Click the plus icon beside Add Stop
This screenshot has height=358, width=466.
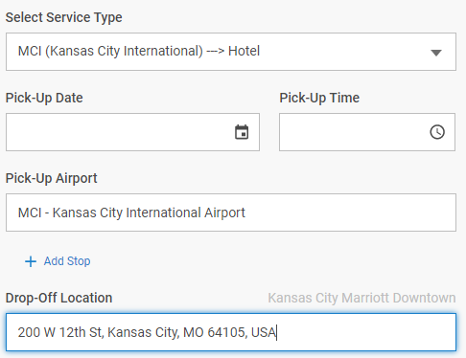31,261
